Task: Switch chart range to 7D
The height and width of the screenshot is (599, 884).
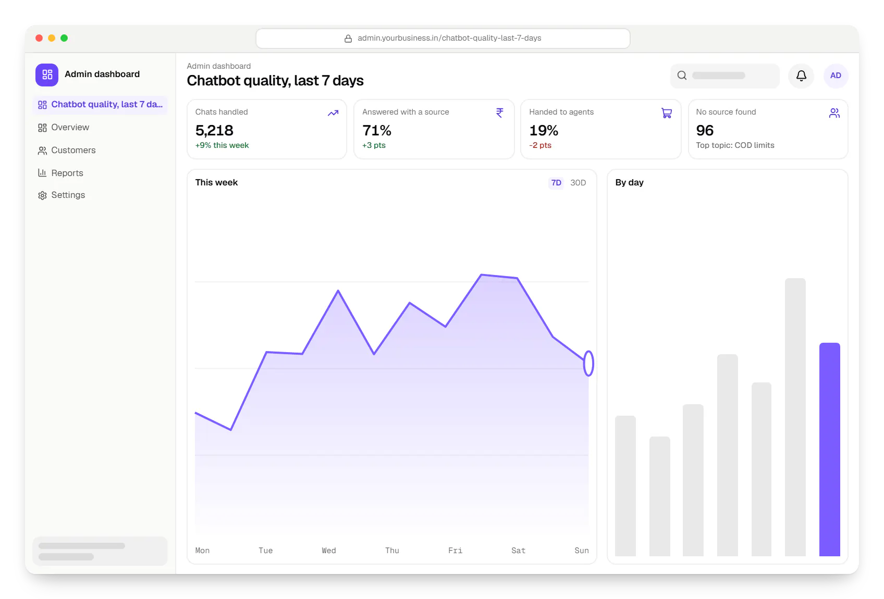Action: (556, 183)
